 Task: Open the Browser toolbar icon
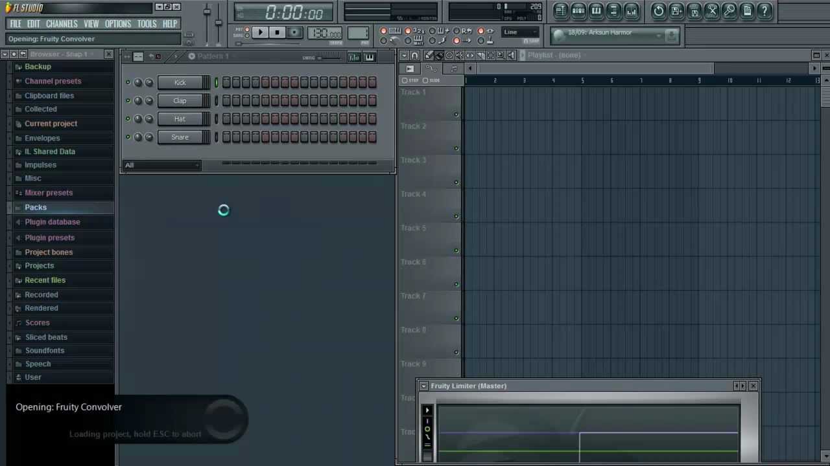click(613, 10)
